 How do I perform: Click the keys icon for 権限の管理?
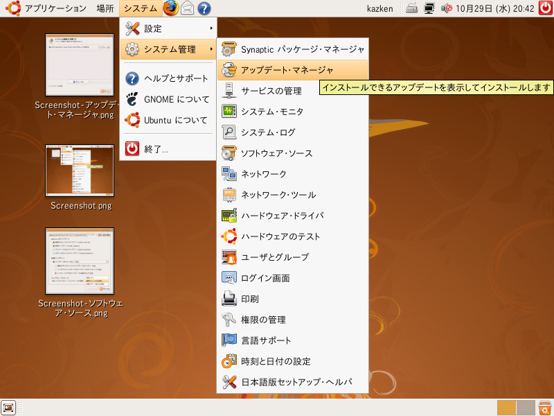click(229, 320)
